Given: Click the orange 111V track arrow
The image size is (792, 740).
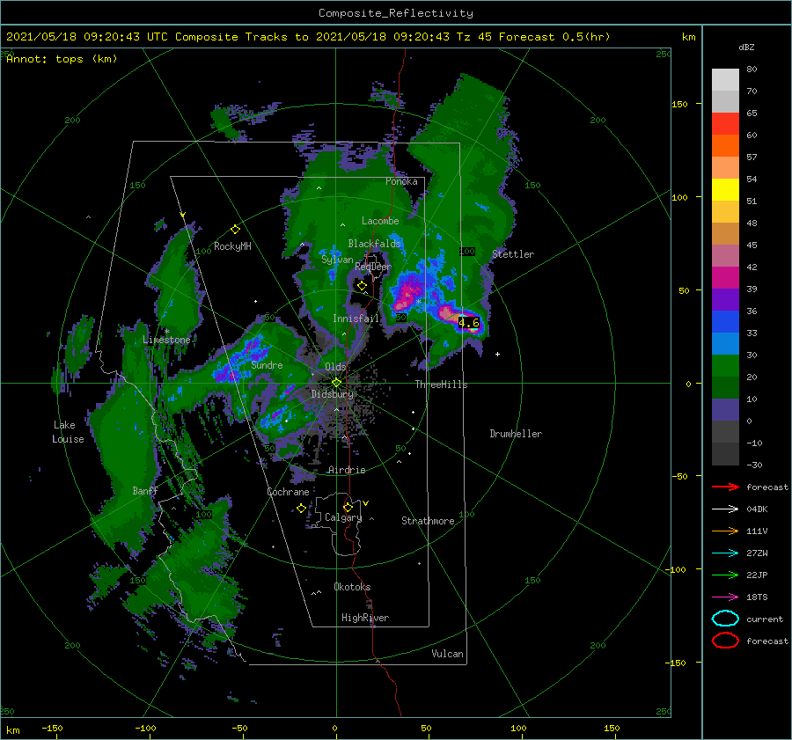Looking at the screenshot, I should [x=725, y=531].
